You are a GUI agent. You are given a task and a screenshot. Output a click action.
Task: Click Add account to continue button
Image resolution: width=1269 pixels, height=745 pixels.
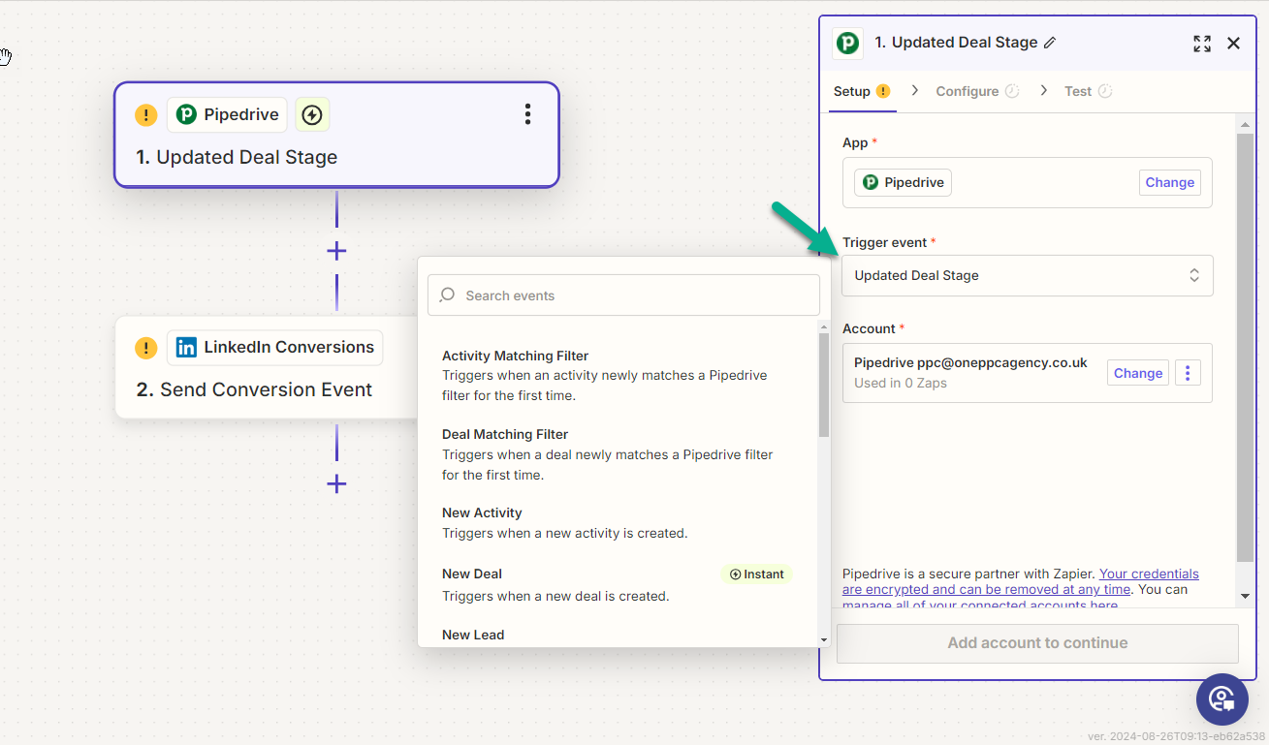1037,643
